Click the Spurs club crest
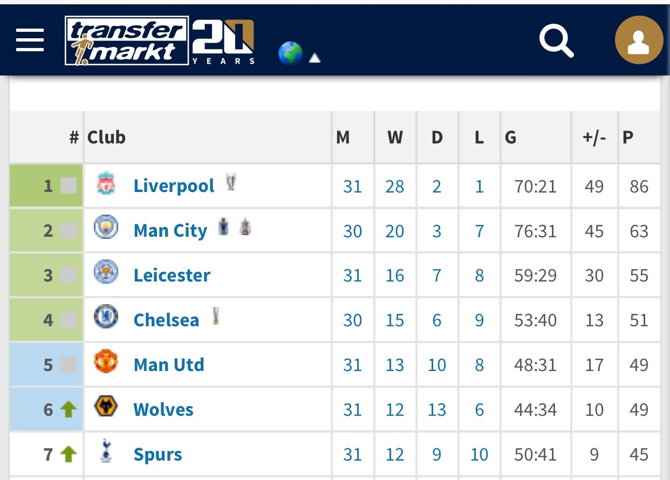The image size is (670, 480). [106, 452]
